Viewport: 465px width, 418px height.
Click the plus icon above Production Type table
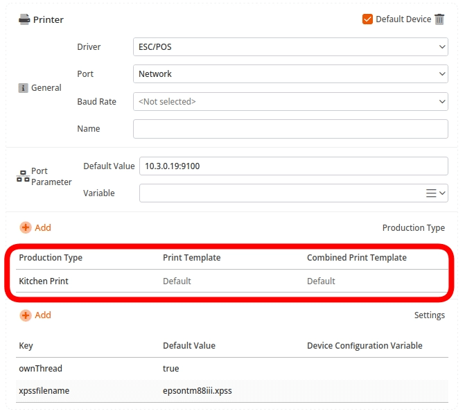pos(26,227)
